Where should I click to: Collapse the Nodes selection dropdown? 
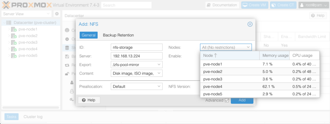(248, 48)
